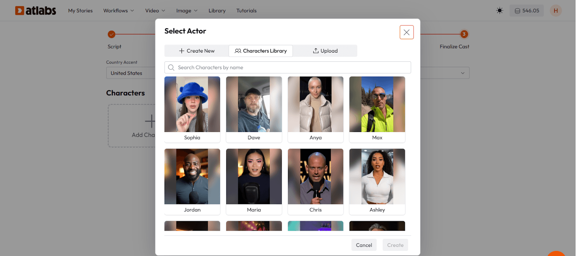
Task: Click the Ashley name label
Action: 377,210
